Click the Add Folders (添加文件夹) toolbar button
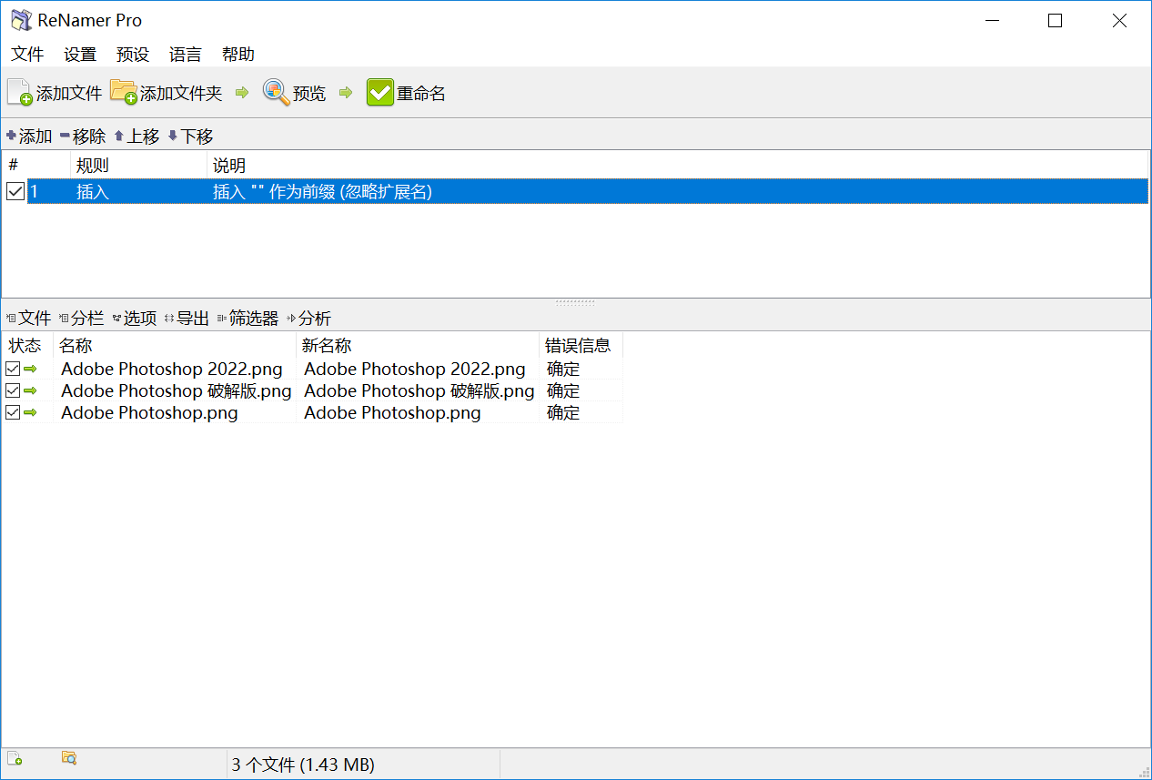The image size is (1152, 780). pos(167,93)
